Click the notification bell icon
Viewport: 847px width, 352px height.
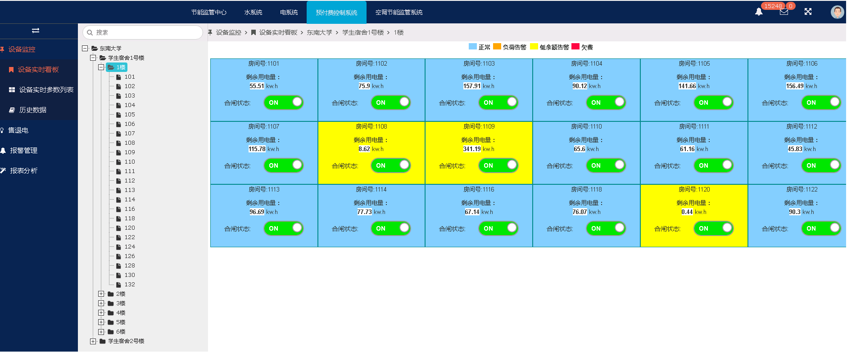click(x=759, y=12)
